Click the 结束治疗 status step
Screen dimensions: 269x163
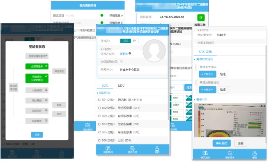[37, 111]
